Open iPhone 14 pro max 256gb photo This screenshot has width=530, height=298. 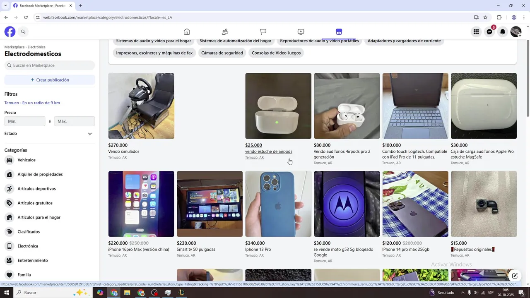point(415,204)
